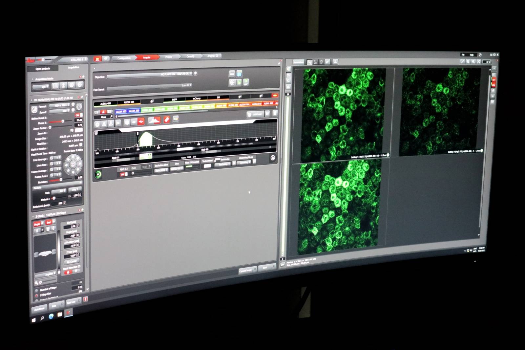Click the blue monitor icon near objective
This screenshot has width=525, height=350.
(239, 74)
